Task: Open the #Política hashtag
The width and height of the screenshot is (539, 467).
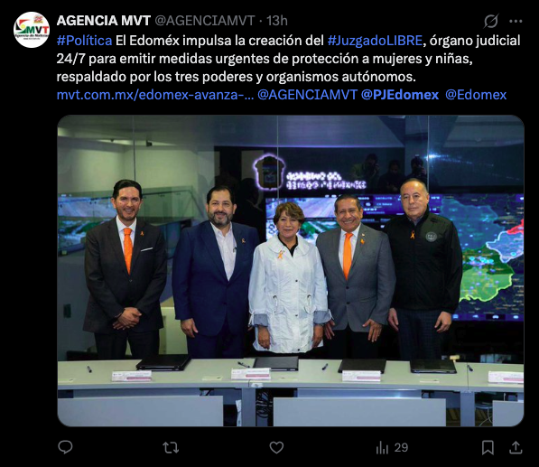Action: (x=85, y=41)
